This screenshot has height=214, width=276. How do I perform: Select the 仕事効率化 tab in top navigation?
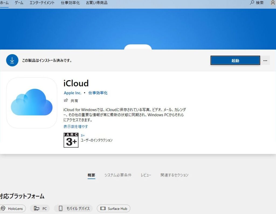pyautogui.click(x=70, y=3)
